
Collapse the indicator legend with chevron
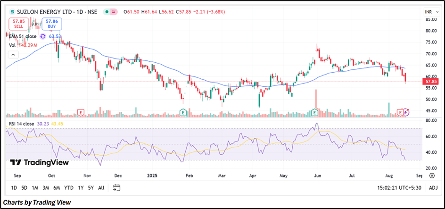point(13,55)
